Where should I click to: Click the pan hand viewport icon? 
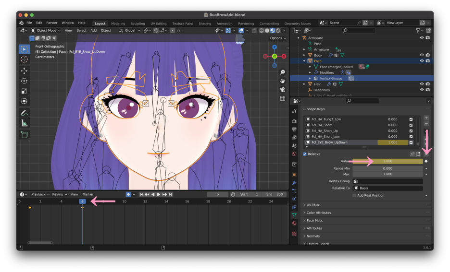click(283, 81)
